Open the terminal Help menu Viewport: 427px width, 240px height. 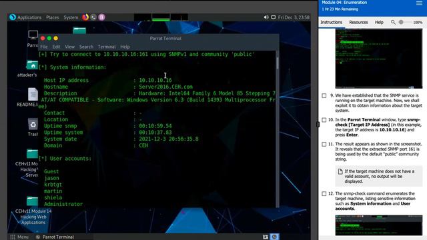(x=125, y=47)
